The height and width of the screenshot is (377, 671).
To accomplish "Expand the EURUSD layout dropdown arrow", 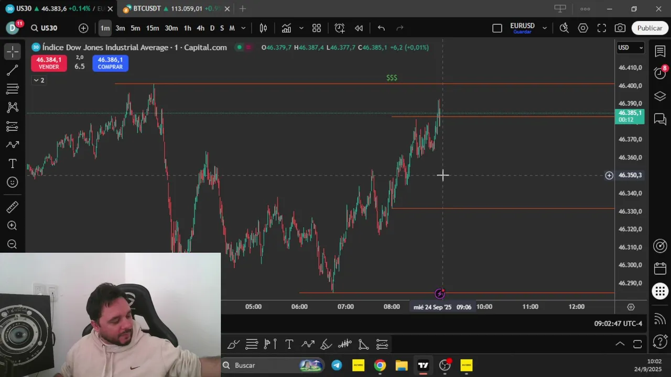I will click(545, 28).
